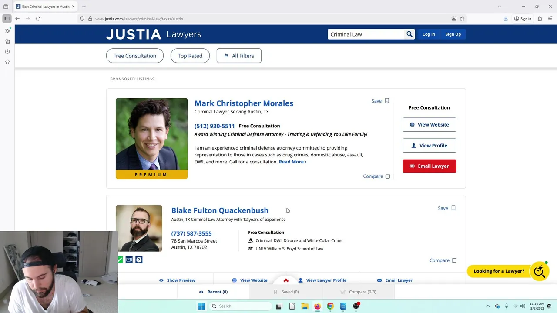Image resolution: width=557 pixels, height=313 pixels.
Task: Toggle the Free Consultation filter
Action: [x=134, y=56]
